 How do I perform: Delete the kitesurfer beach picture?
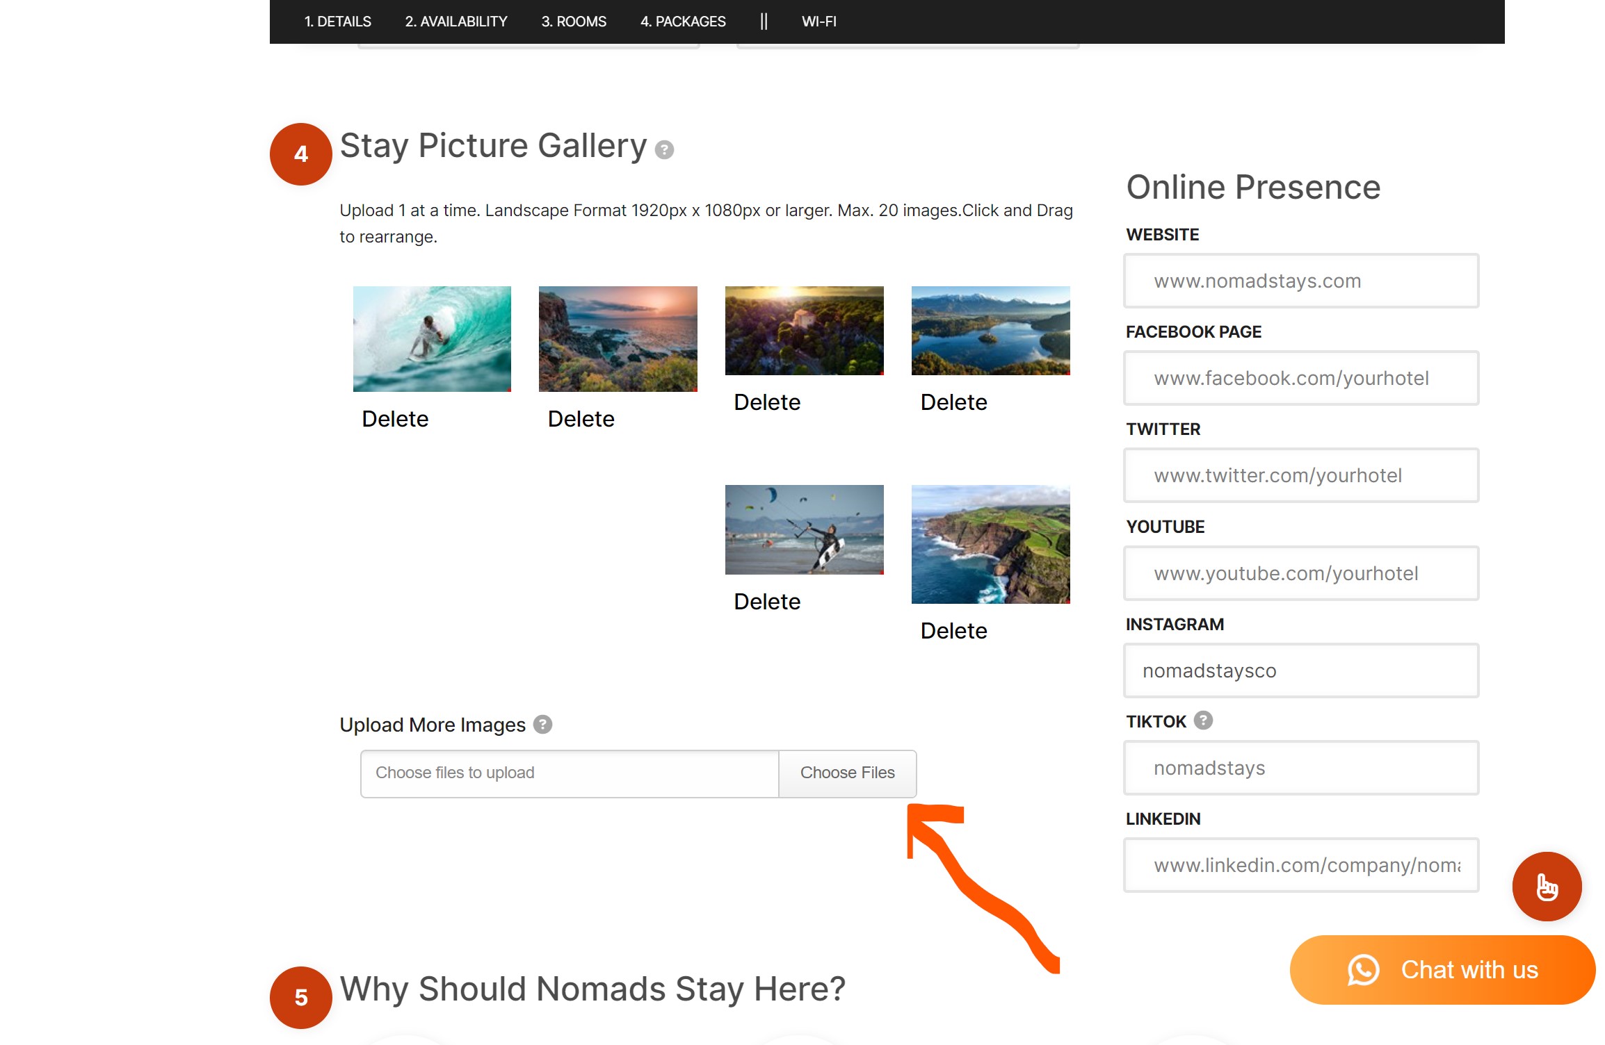click(767, 602)
